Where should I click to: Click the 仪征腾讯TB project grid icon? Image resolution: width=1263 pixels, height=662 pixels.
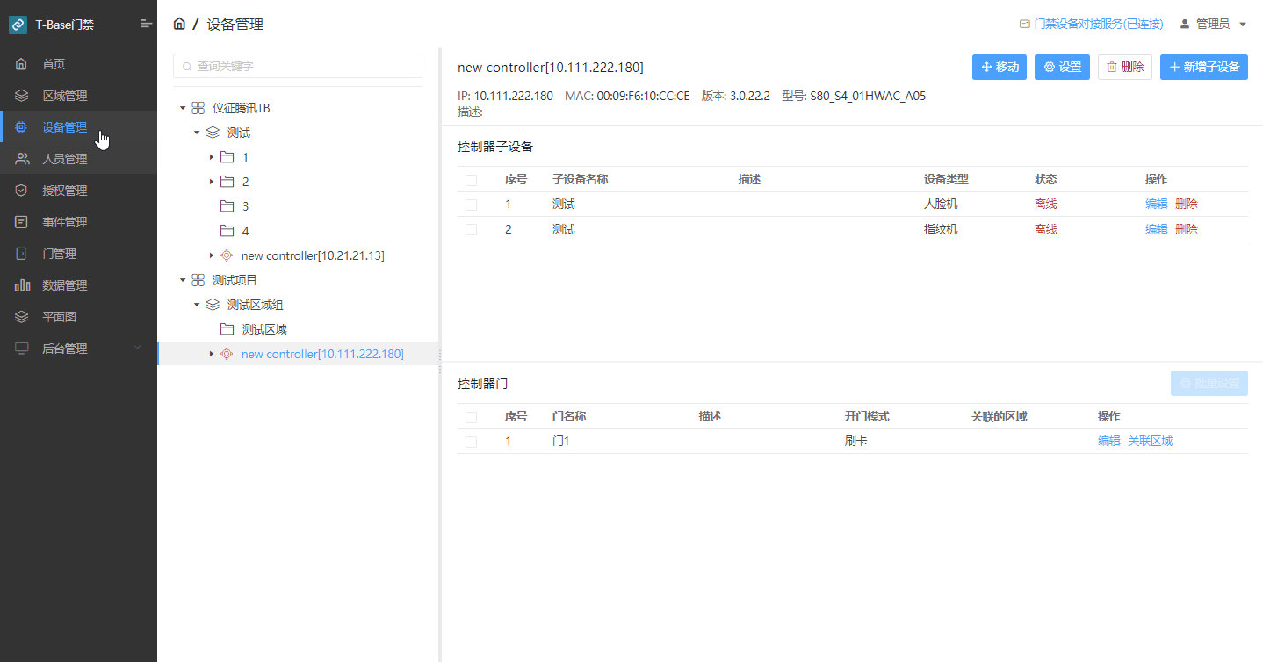point(198,108)
